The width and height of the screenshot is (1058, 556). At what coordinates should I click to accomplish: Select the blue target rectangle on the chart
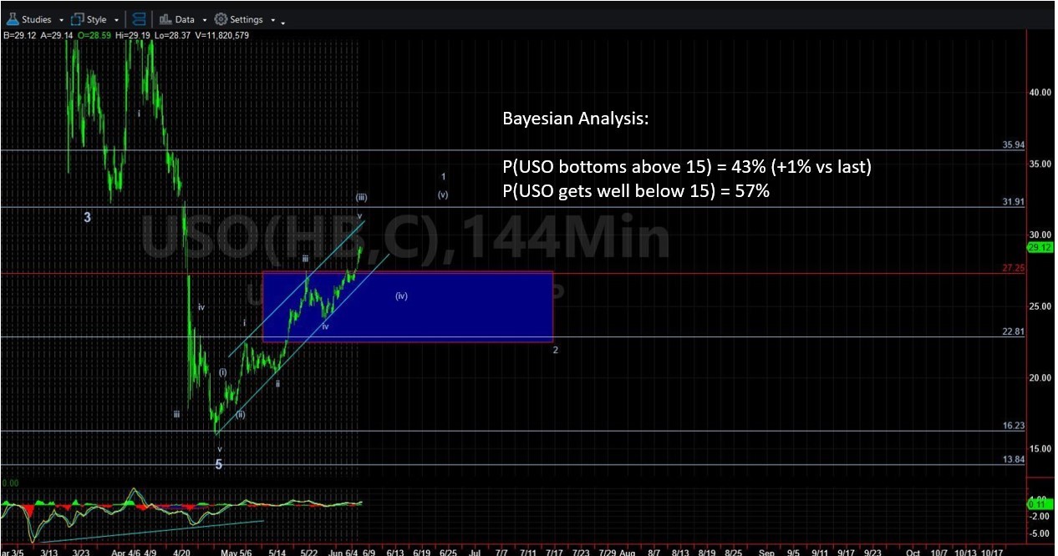pyautogui.click(x=408, y=306)
